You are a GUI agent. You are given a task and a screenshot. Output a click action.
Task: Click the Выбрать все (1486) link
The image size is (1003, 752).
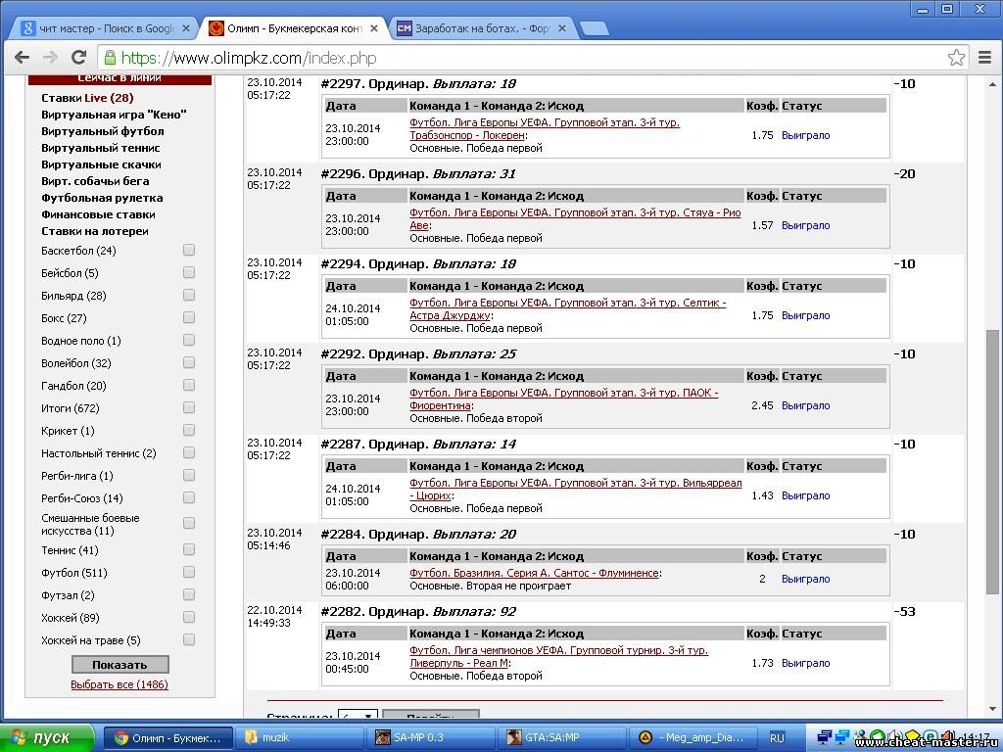(x=119, y=684)
